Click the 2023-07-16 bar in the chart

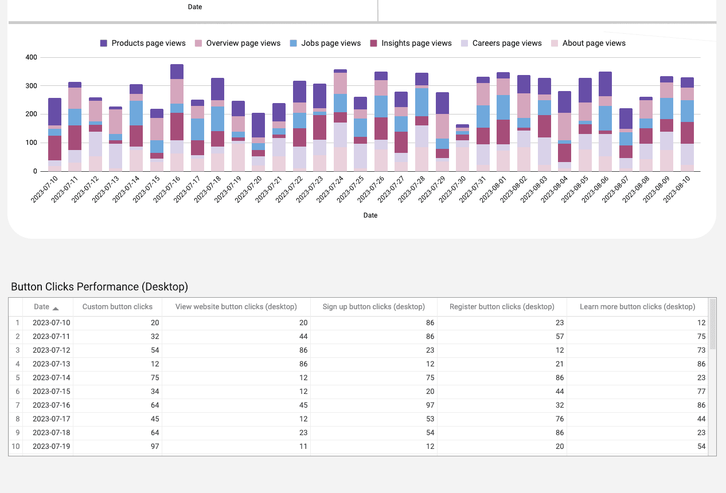point(177,118)
